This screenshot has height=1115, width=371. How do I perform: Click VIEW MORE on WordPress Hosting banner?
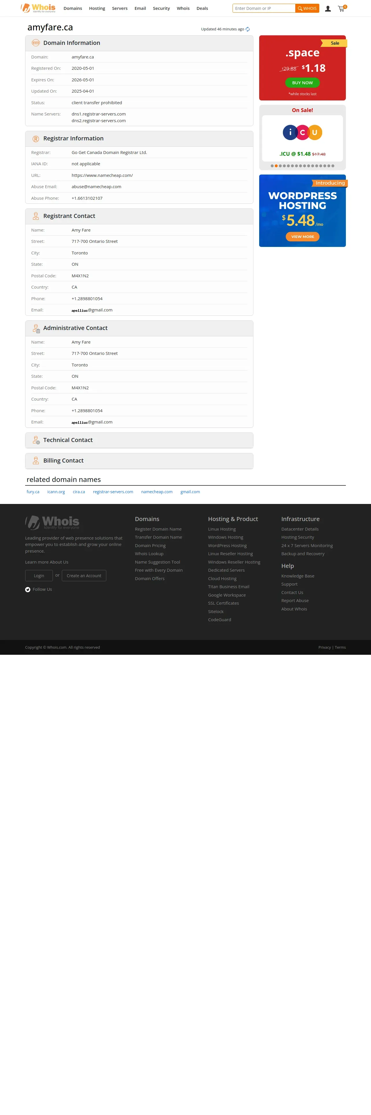pos(302,237)
